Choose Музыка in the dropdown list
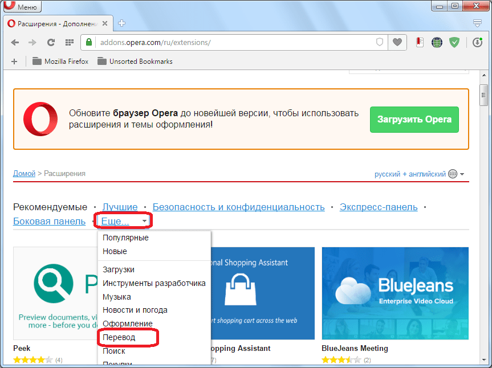Image resolution: width=492 pixels, height=368 pixels. pyautogui.click(x=117, y=297)
